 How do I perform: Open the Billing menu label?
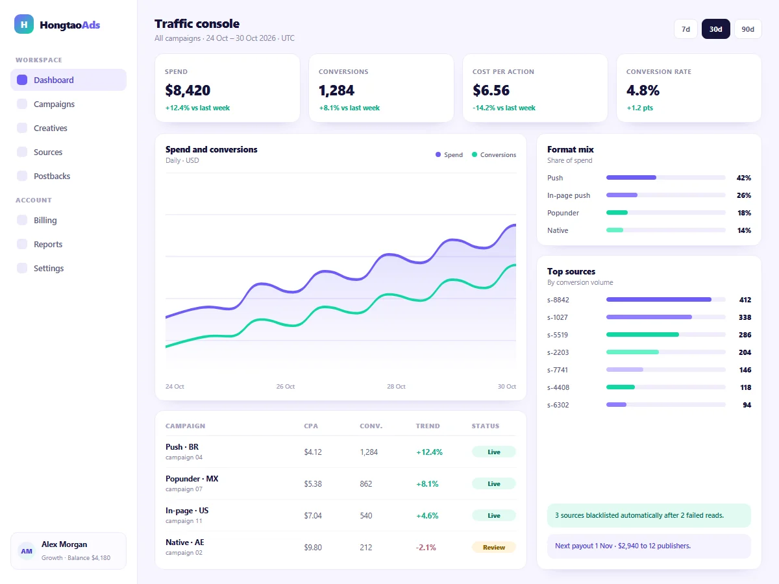pyautogui.click(x=45, y=220)
